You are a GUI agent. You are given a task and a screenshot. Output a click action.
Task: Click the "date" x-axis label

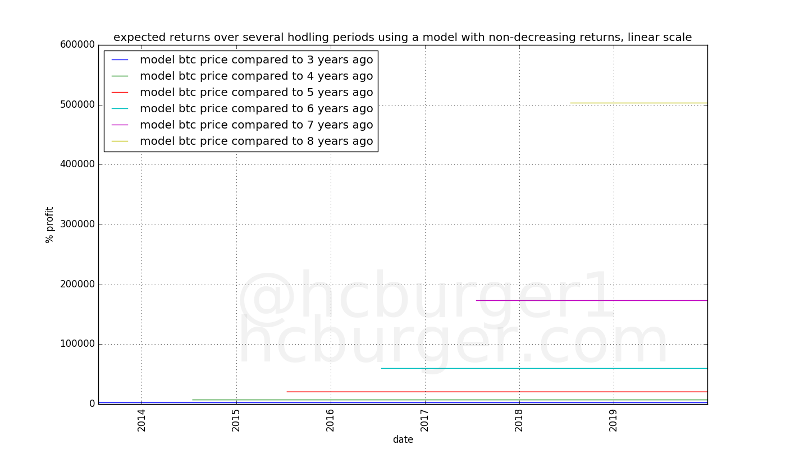403,439
